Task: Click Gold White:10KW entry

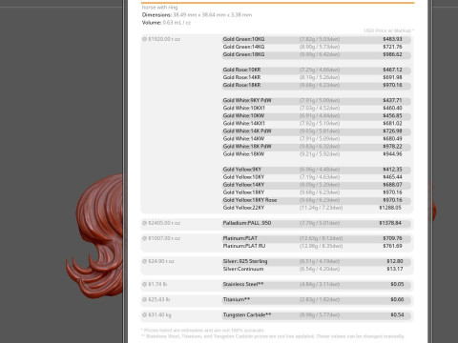Action: [x=243, y=115]
